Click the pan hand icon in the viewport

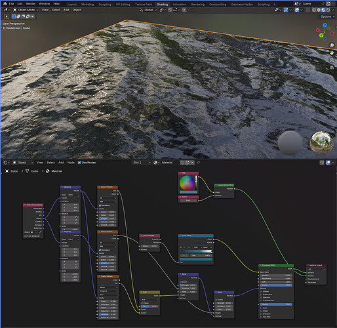click(332, 52)
